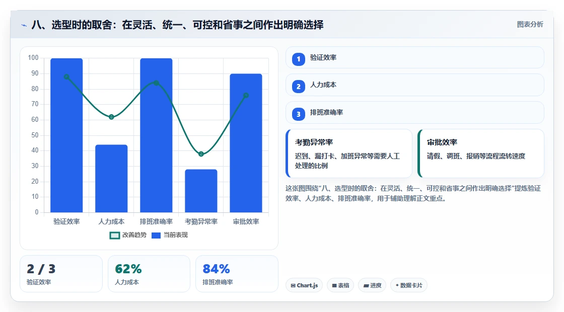The image size is (564, 312).
Task: Click the 表格 tag
Action: coord(340,285)
